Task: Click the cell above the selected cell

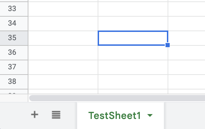Action: pos(133,24)
